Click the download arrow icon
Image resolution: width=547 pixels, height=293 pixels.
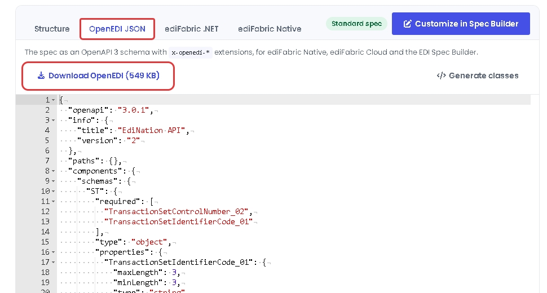(41, 76)
